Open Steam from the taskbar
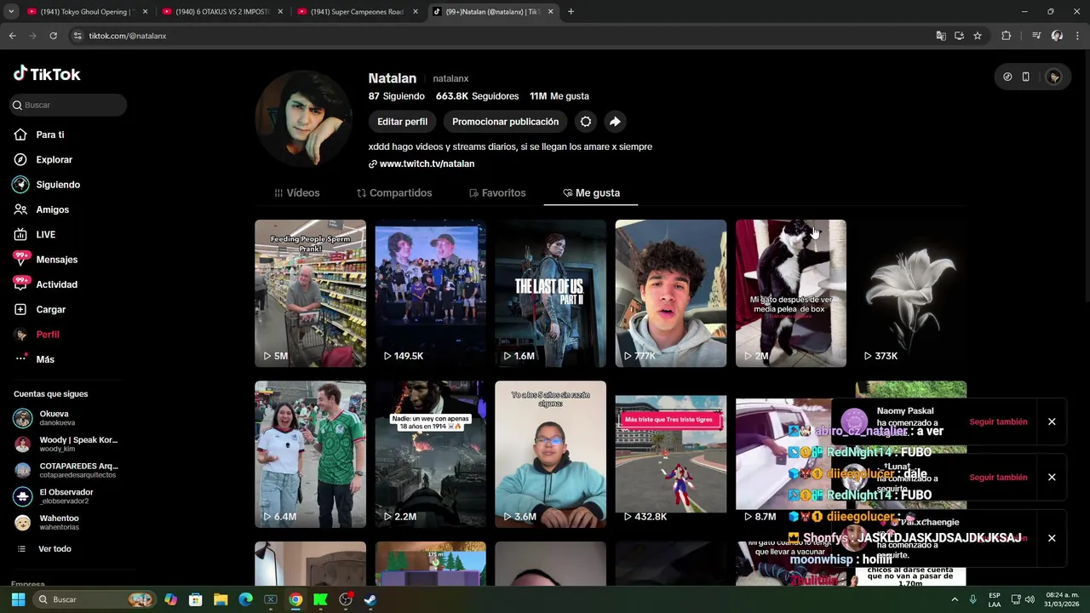This screenshot has width=1090, height=613. point(370,599)
